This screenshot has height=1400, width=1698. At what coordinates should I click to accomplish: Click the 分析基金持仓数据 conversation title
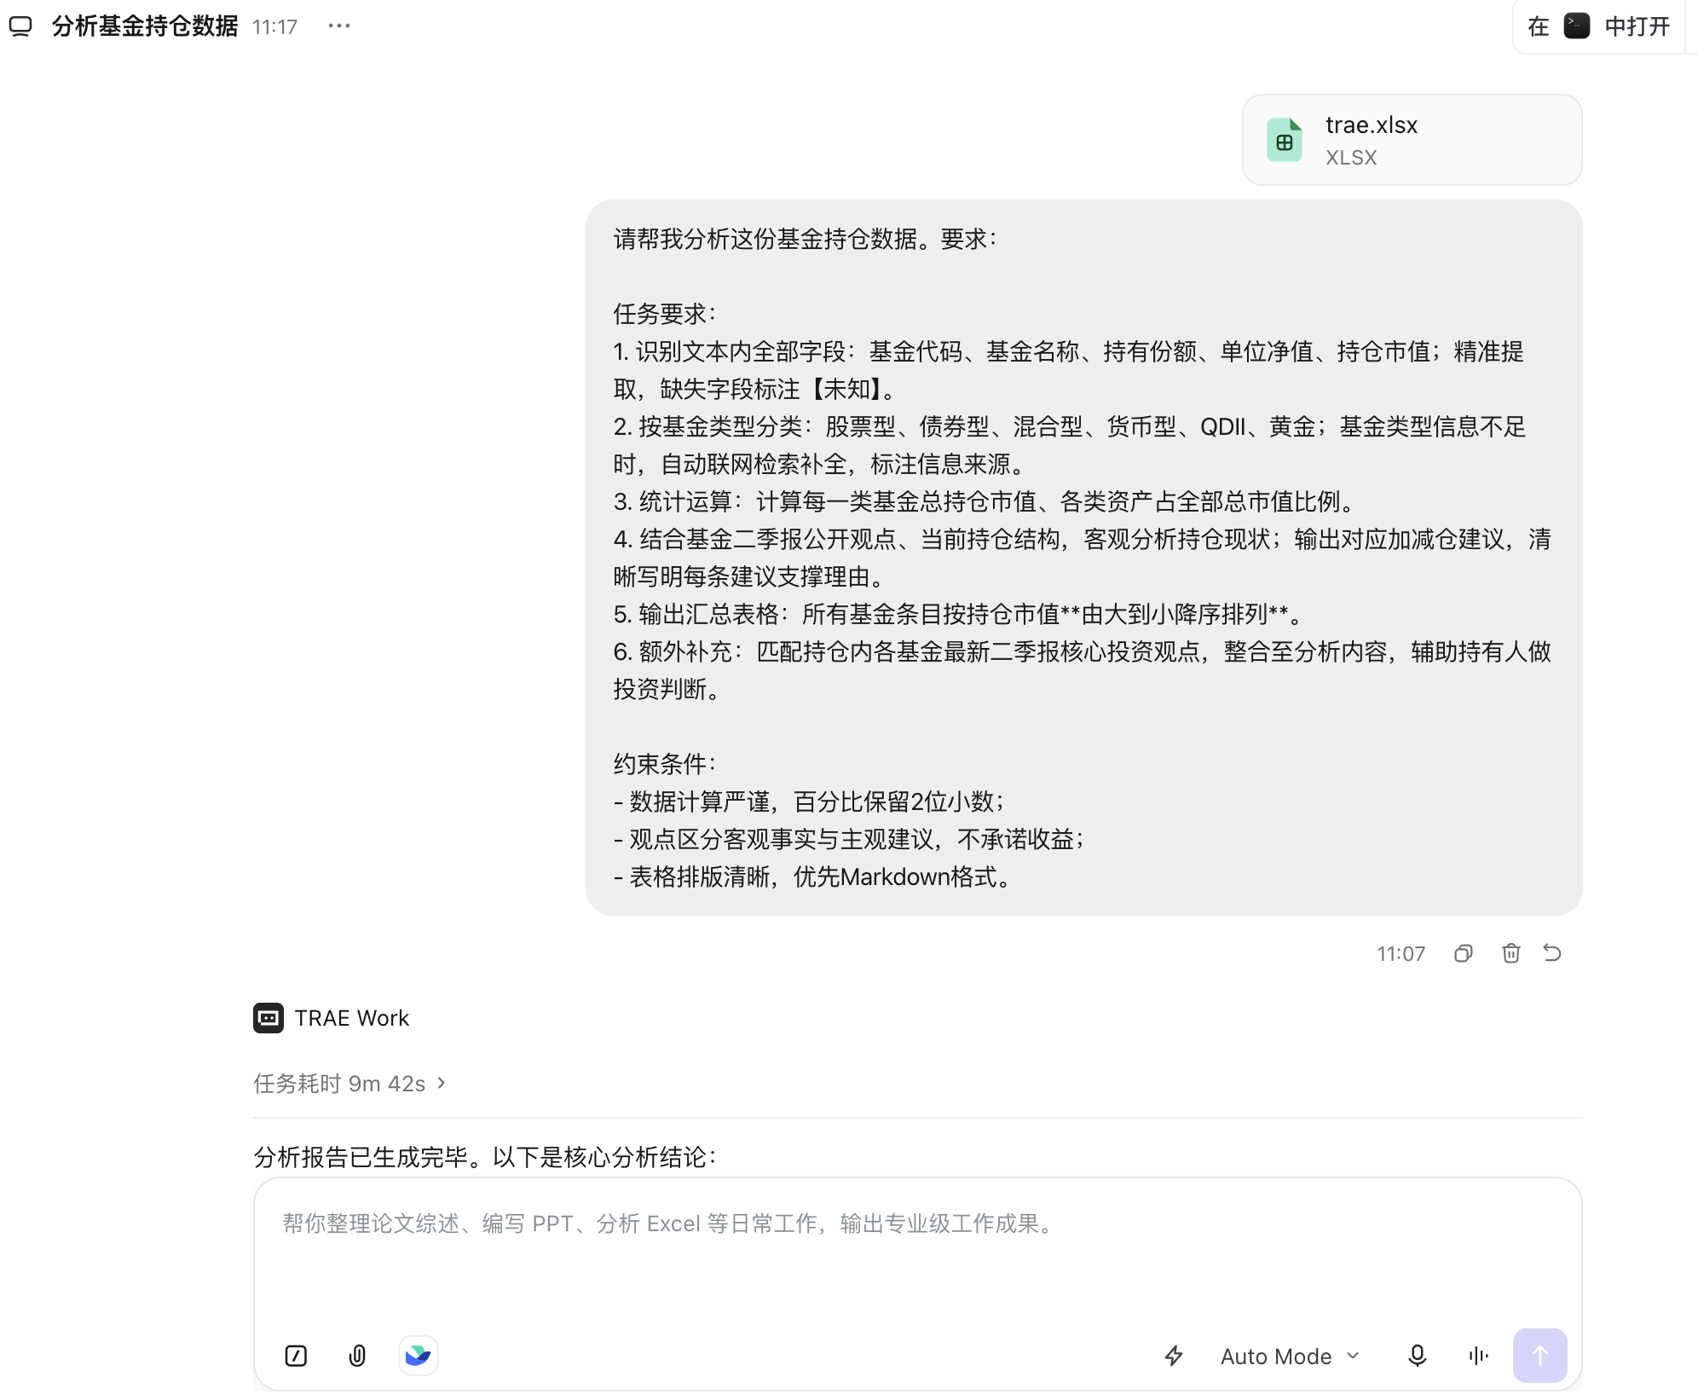(x=145, y=26)
